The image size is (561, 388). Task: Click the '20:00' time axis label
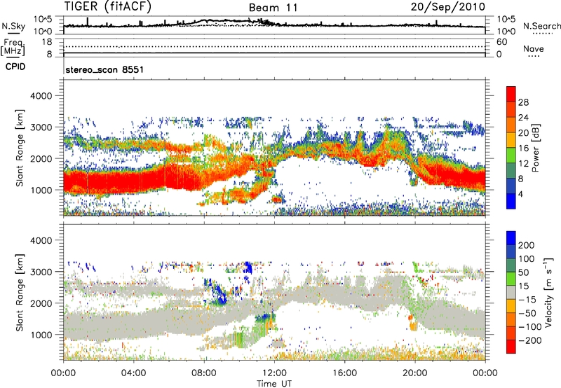[415, 373]
